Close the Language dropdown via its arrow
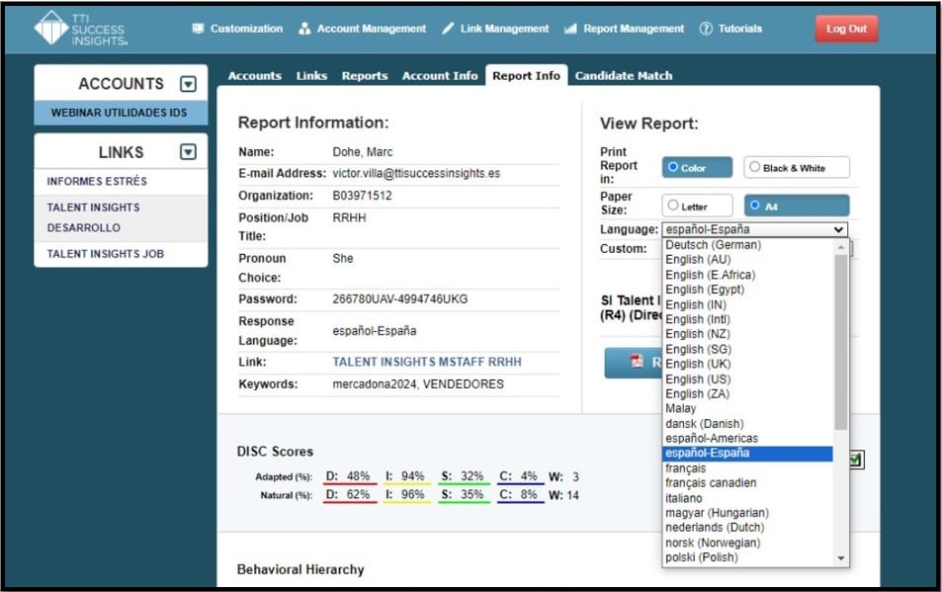The width and height of the screenshot is (942, 592). (839, 229)
